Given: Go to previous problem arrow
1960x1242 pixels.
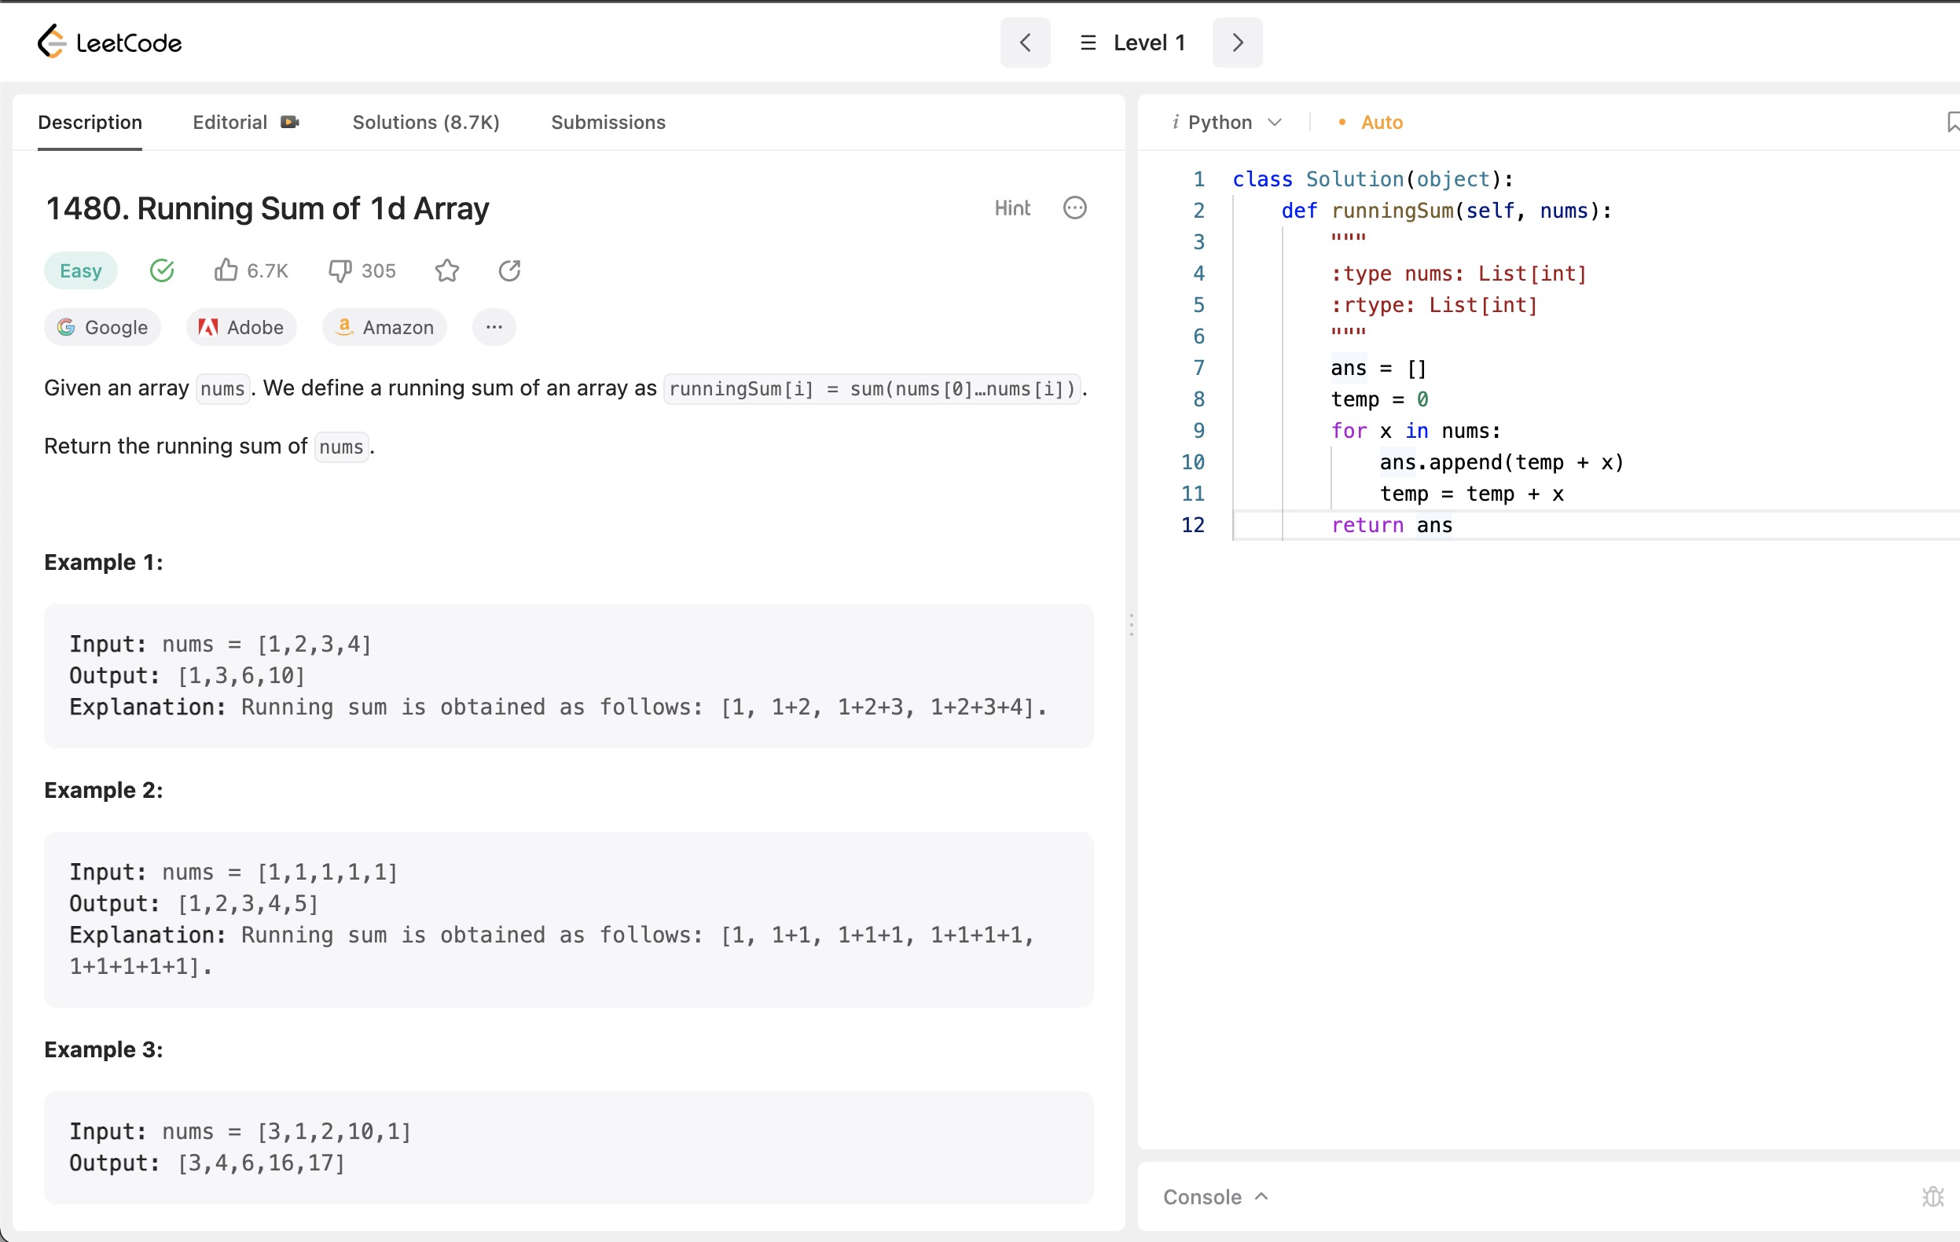Looking at the screenshot, I should coord(1025,42).
